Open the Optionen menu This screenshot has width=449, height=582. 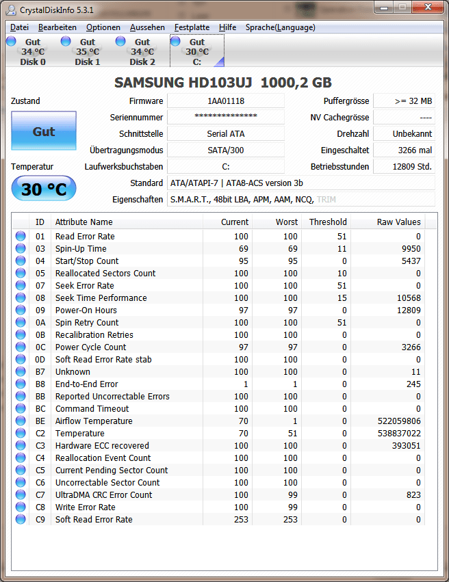[103, 27]
